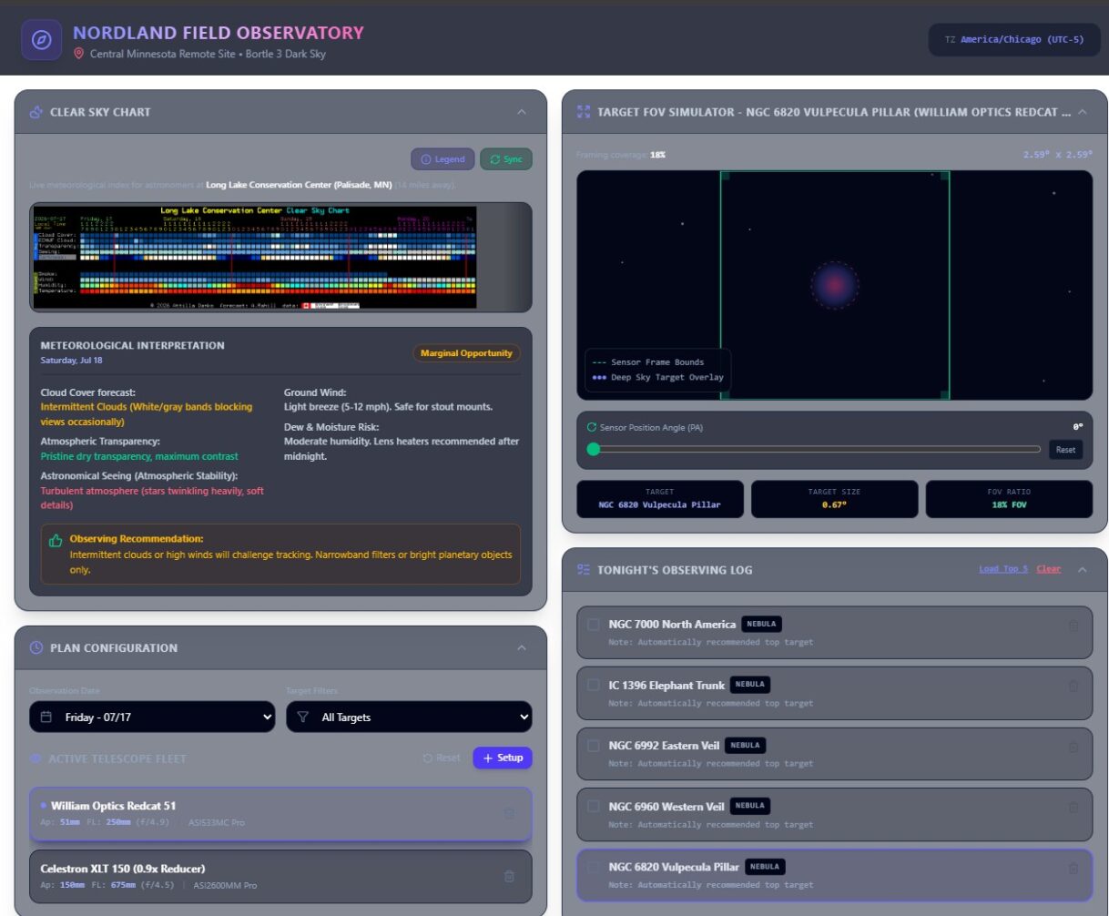Click the thumbs-up icon in Observing Recommendation
The height and width of the screenshot is (916, 1109).
(56, 541)
